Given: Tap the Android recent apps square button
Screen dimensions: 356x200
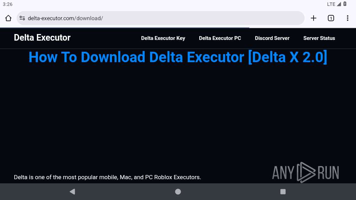Looking at the screenshot, I should [283, 192].
